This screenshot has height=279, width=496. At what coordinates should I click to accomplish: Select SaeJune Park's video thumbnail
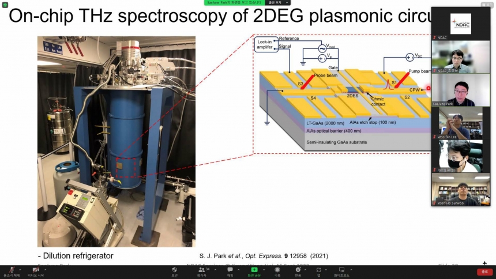(461, 91)
